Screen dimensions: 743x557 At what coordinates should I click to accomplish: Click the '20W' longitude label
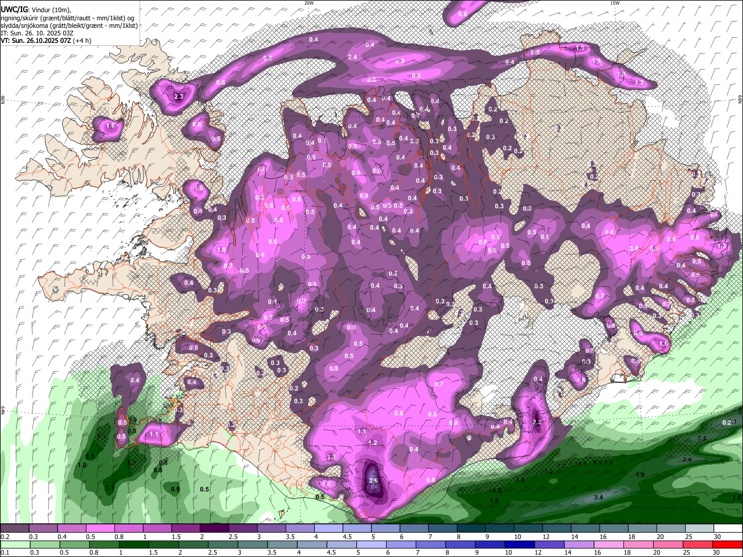tap(309, 3)
